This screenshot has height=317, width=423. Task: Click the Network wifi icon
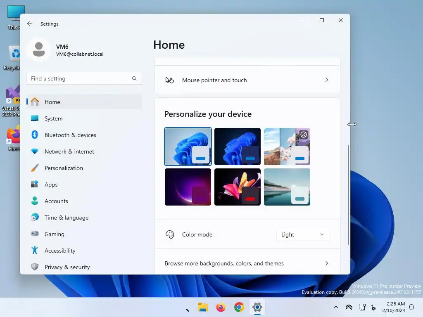click(x=35, y=151)
